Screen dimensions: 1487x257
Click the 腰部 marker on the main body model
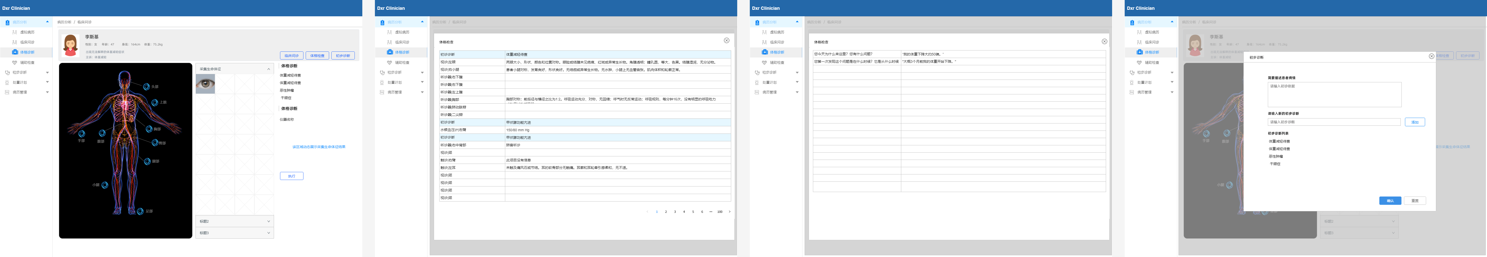click(x=147, y=161)
